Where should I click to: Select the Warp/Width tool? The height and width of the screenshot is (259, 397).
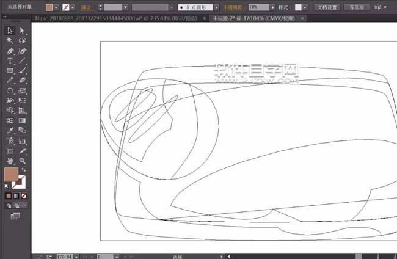point(10,101)
